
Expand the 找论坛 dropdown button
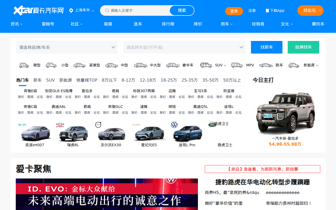[x=311, y=10]
